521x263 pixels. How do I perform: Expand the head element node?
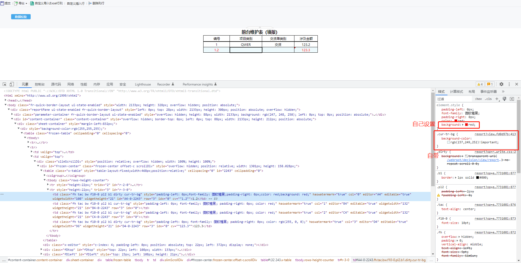(6, 100)
